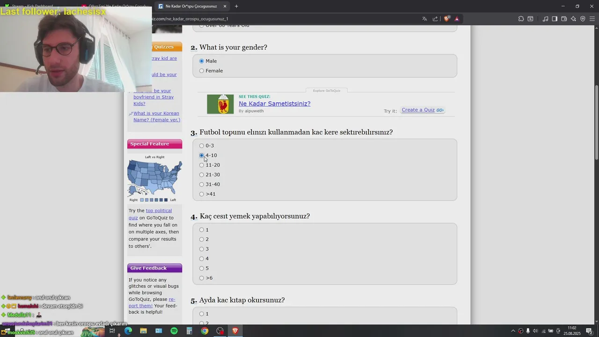This screenshot has width=599, height=337.
Task: Open a new tab with plus button
Action: [x=236, y=6]
